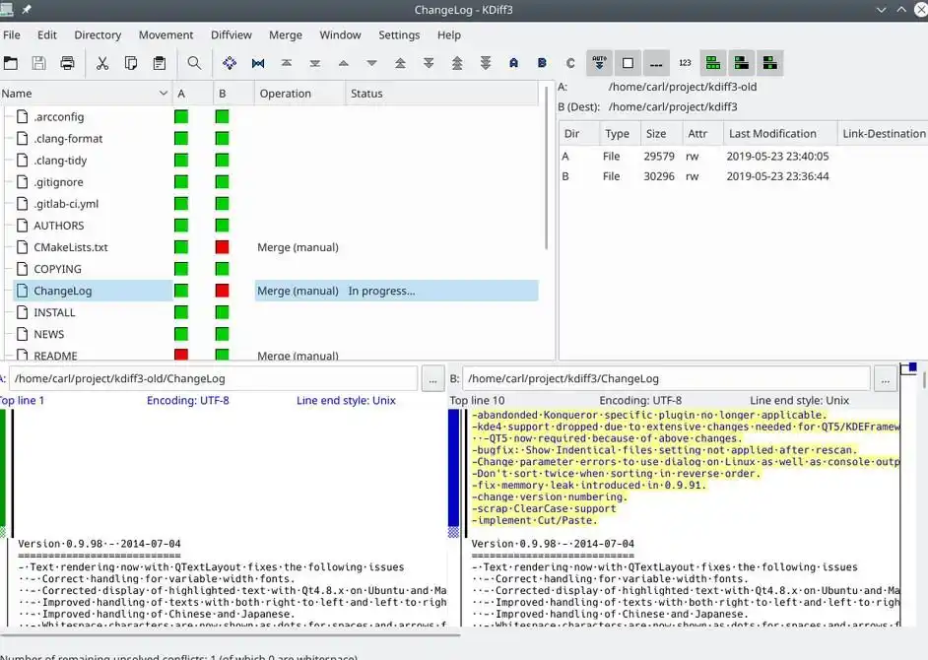This screenshot has height=660, width=928.
Task: Open the Help menu
Action: coord(449,34)
